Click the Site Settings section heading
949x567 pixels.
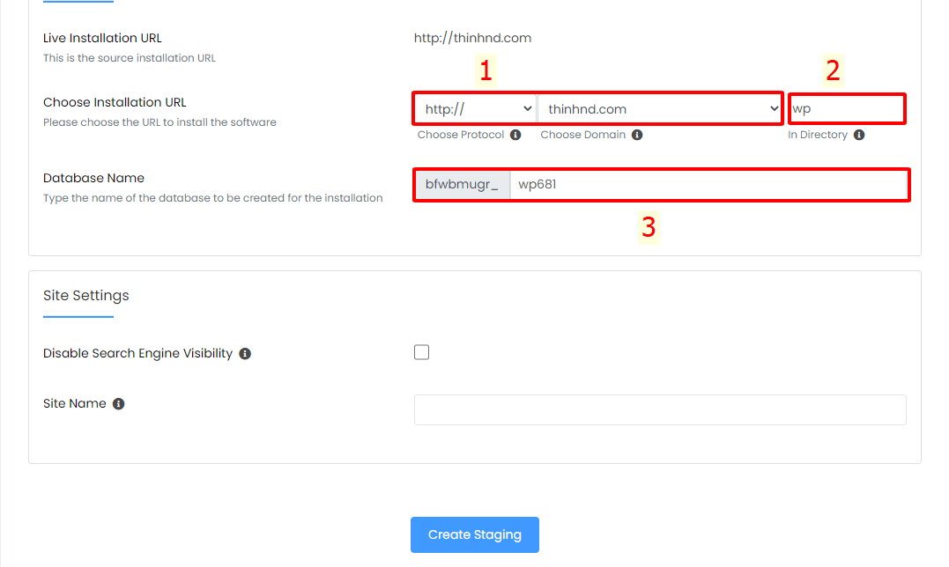click(86, 296)
